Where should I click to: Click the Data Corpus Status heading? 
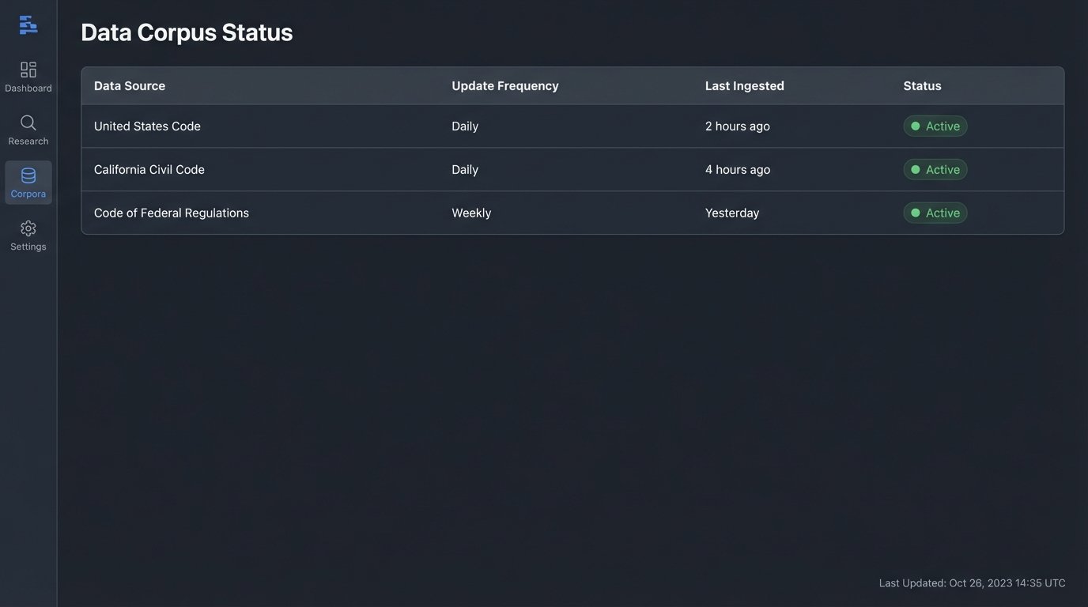(187, 32)
